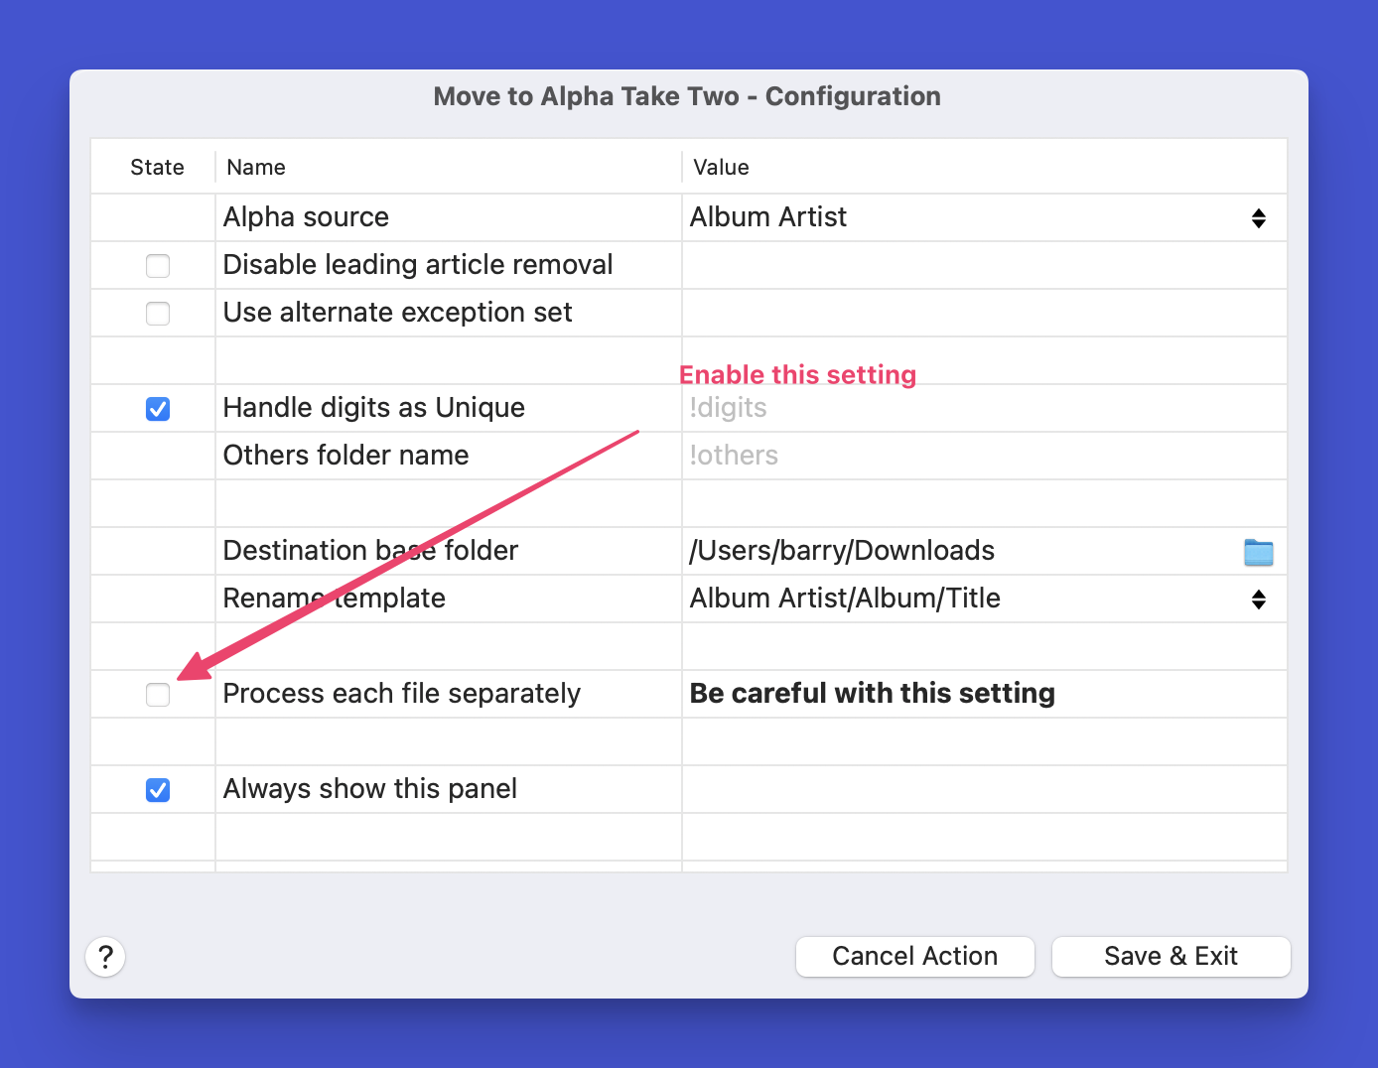Click the !others folder name field
1378x1068 pixels.
pos(894,456)
